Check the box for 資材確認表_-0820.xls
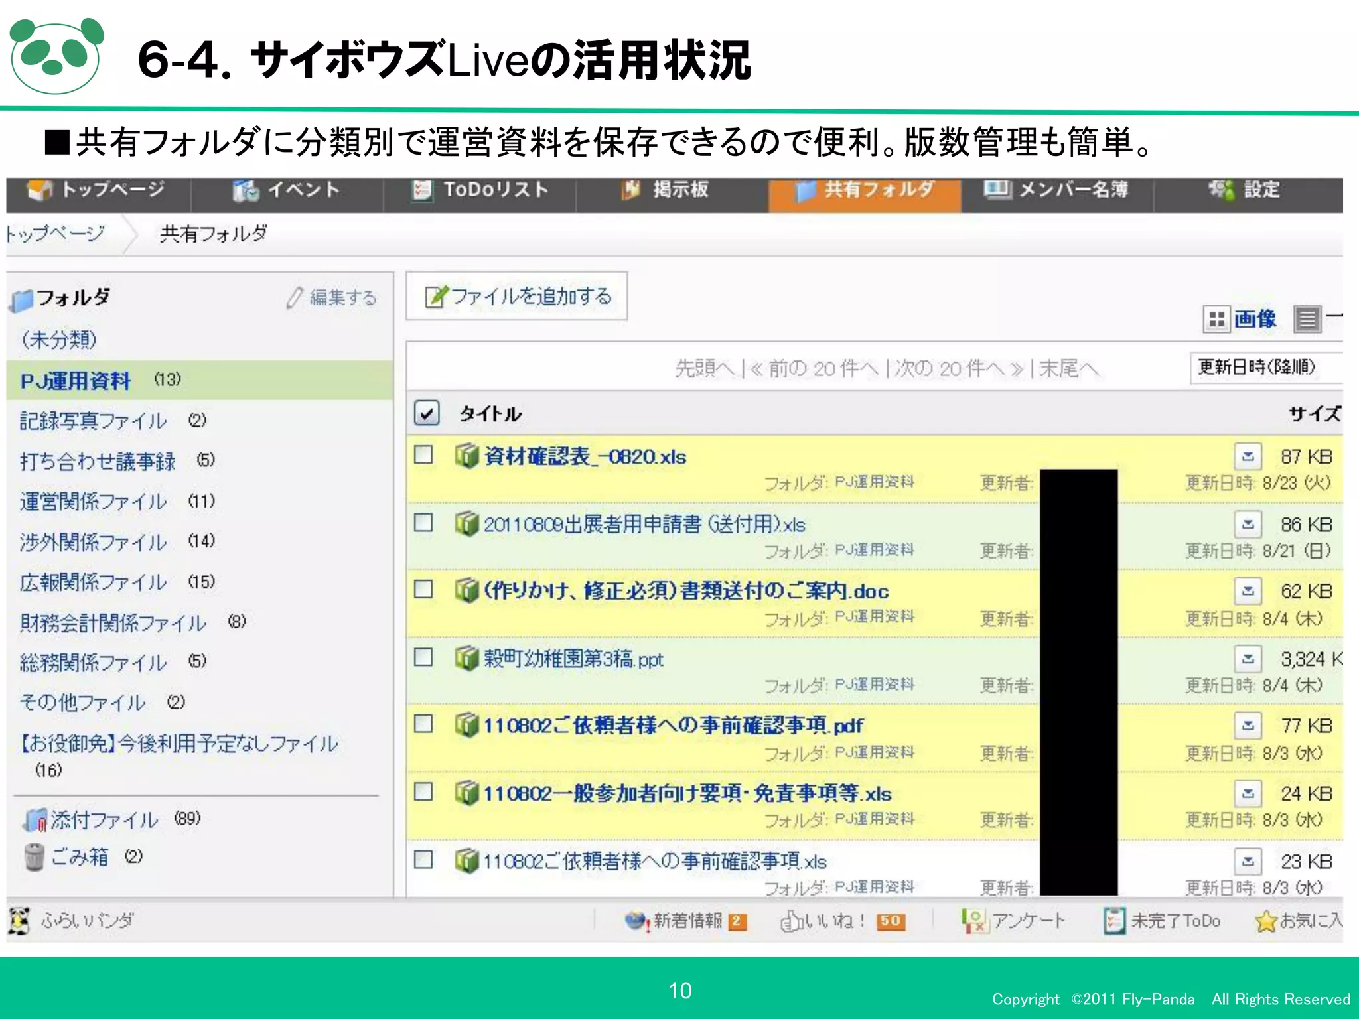Image resolution: width=1359 pixels, height=1019 pixels. pyautogui.click(x=423, y=455)
